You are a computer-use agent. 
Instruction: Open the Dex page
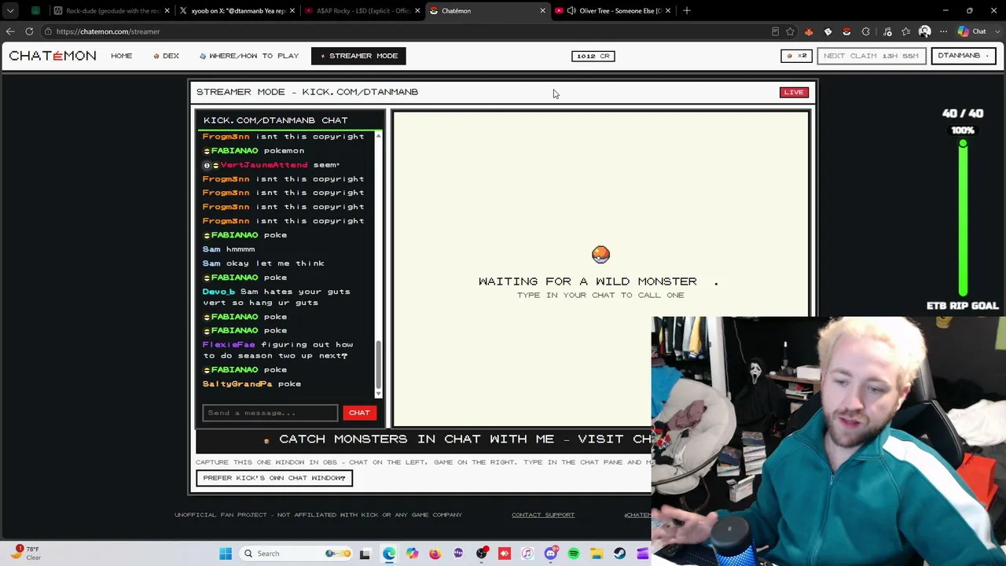[167, 56]
